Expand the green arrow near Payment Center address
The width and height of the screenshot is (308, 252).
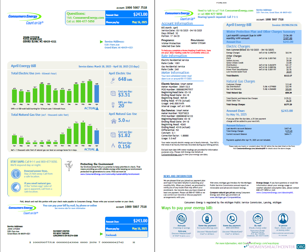coord(101,234)
